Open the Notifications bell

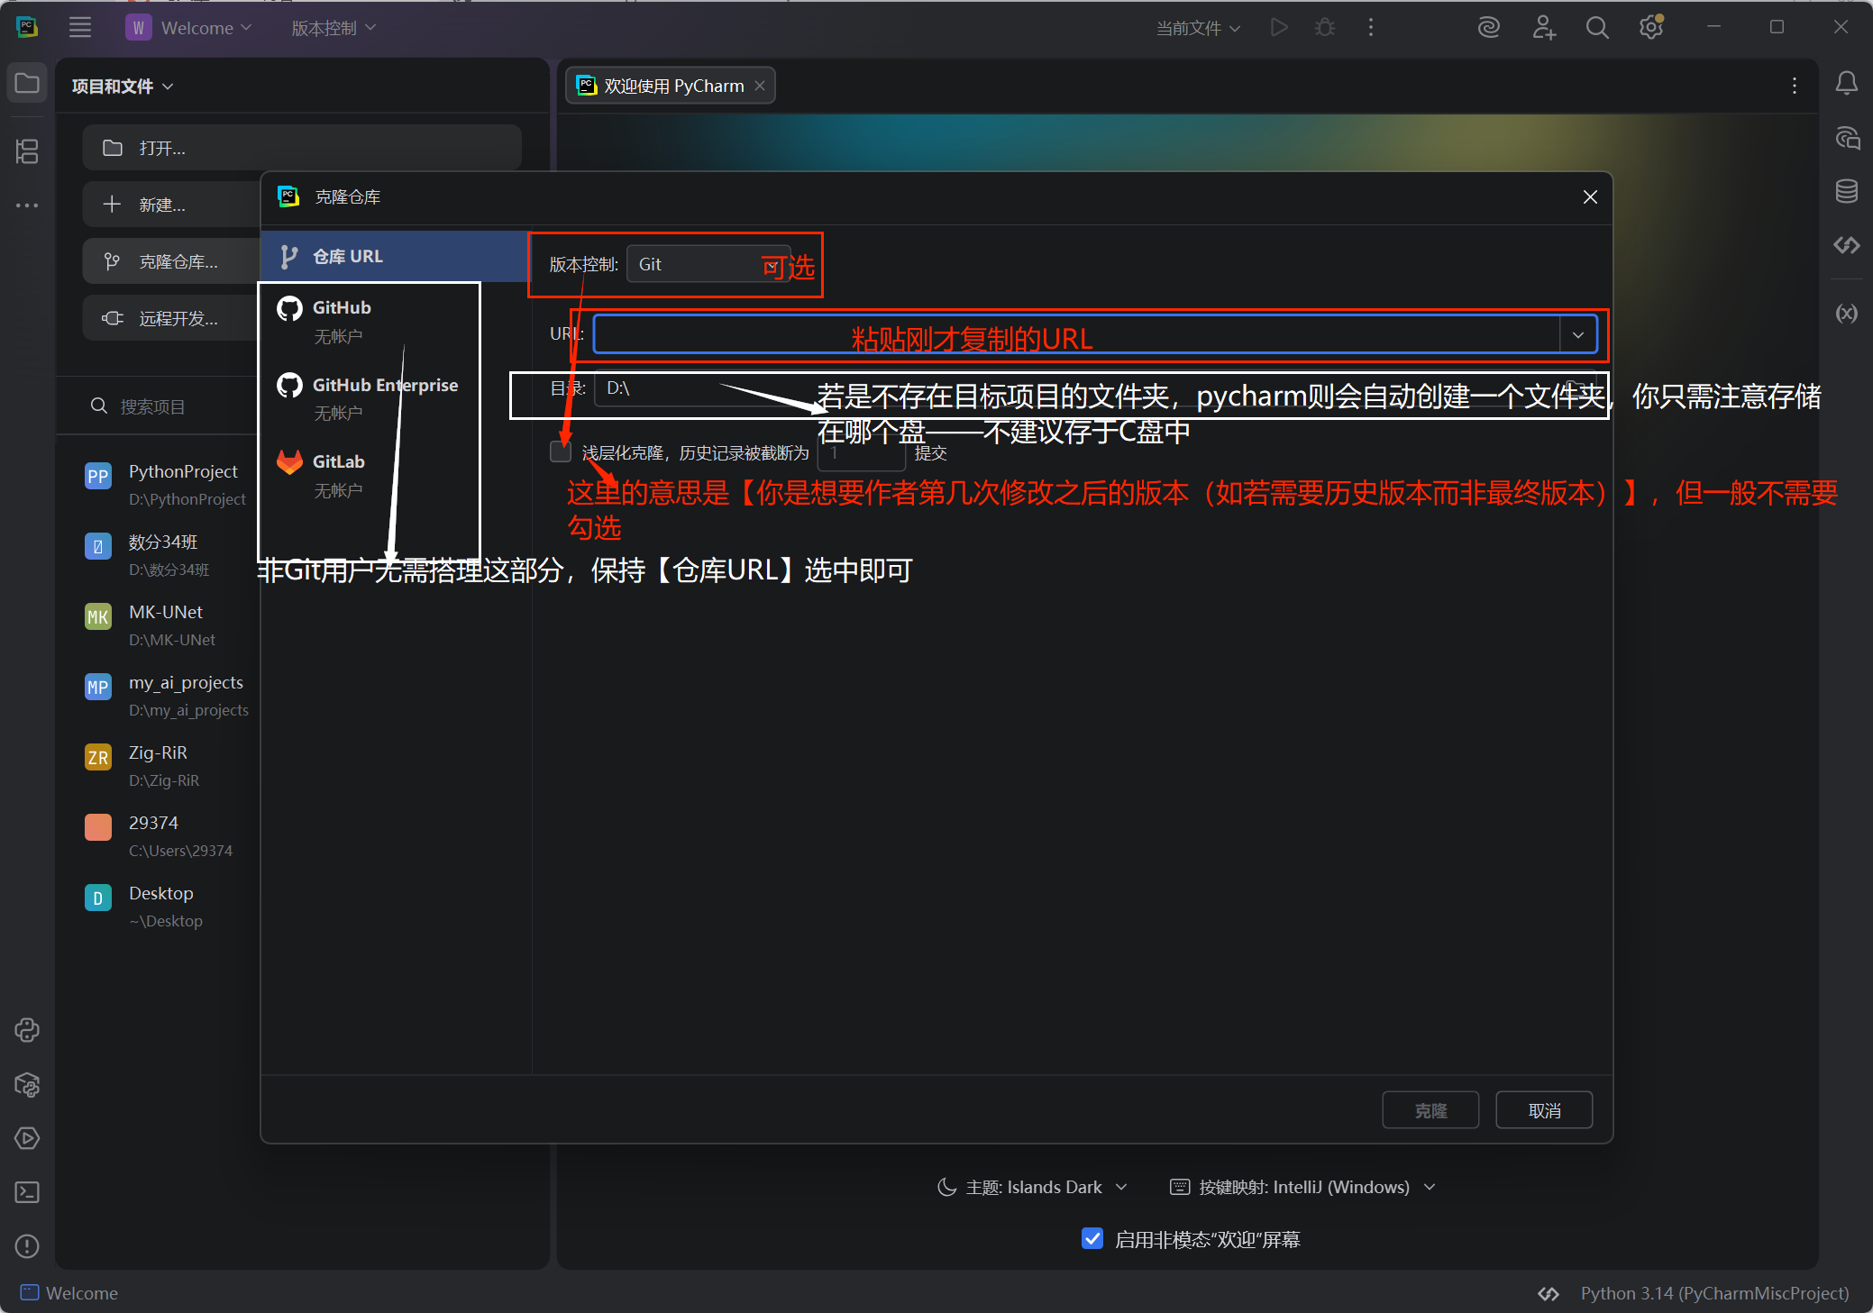tap(1847, 84)
